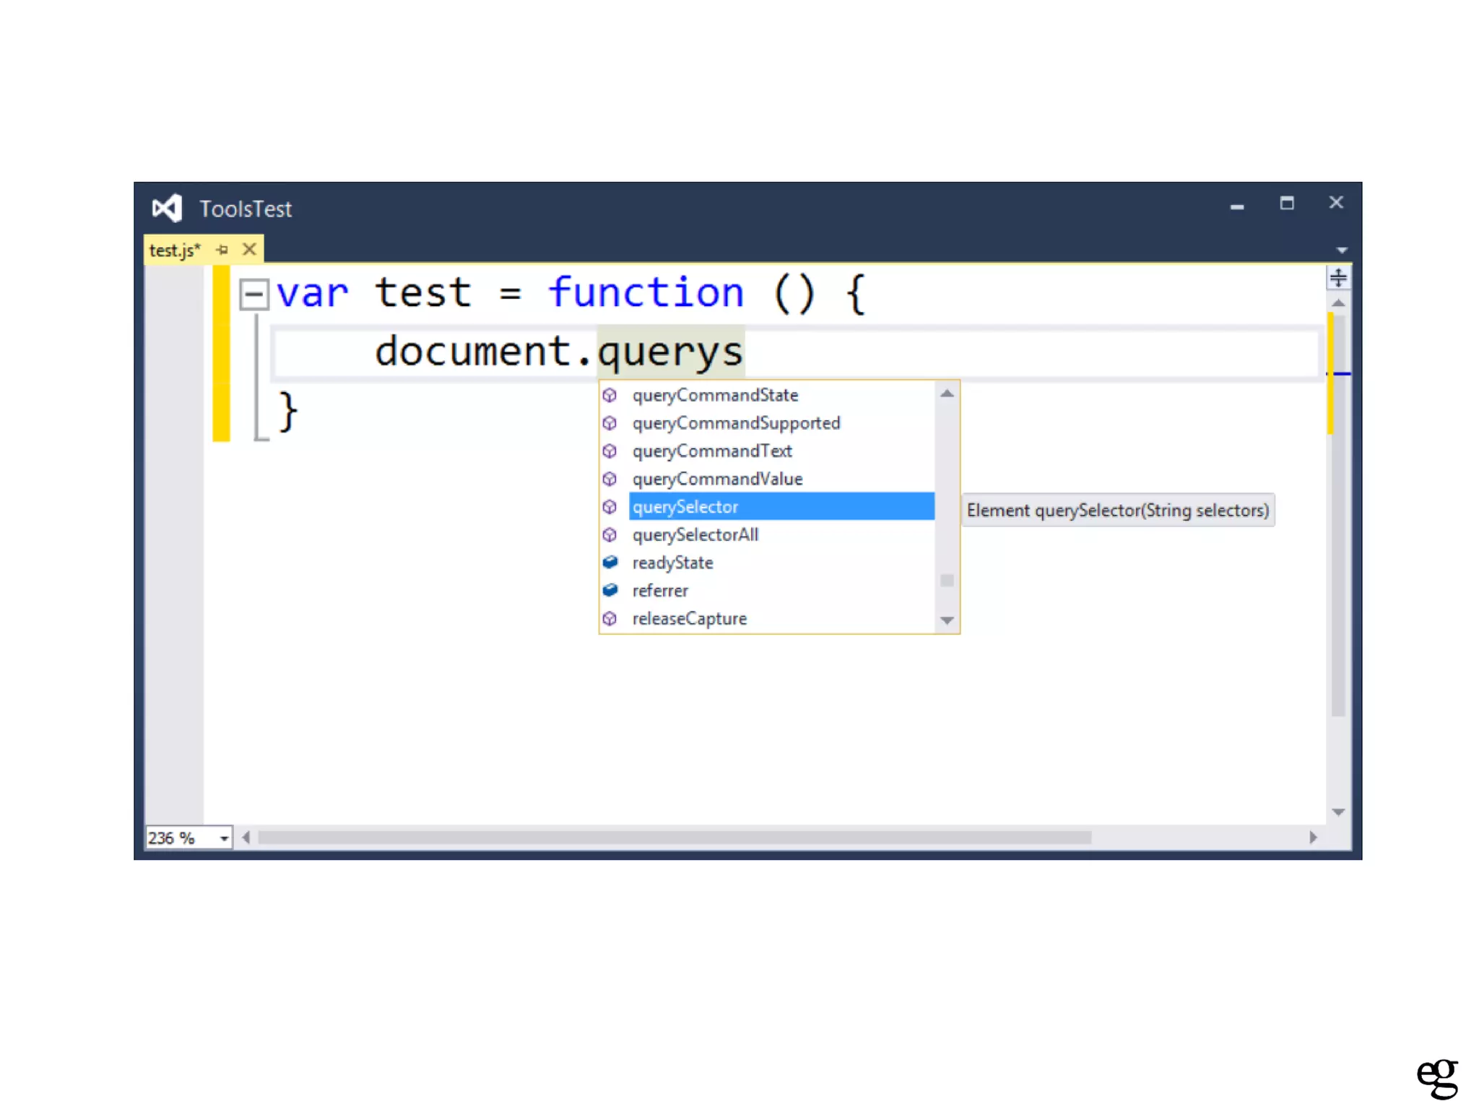Click the editor split window handle
This screenshot has width=1479, height=1109.
[1337, 277]
